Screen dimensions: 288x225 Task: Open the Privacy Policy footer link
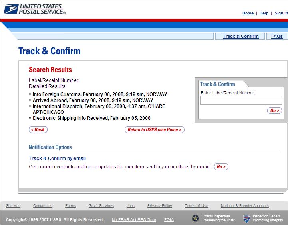(160, 206)
